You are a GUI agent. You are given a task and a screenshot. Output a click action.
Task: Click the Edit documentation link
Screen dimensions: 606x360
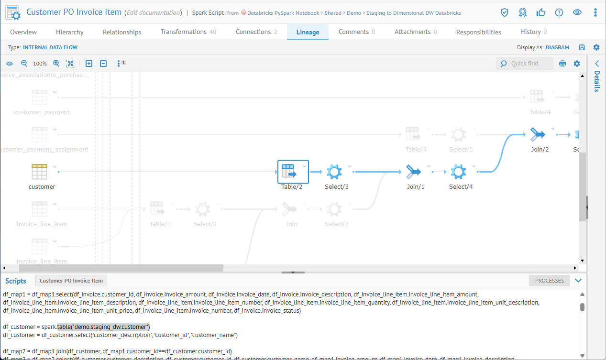(x=153, y=13)
